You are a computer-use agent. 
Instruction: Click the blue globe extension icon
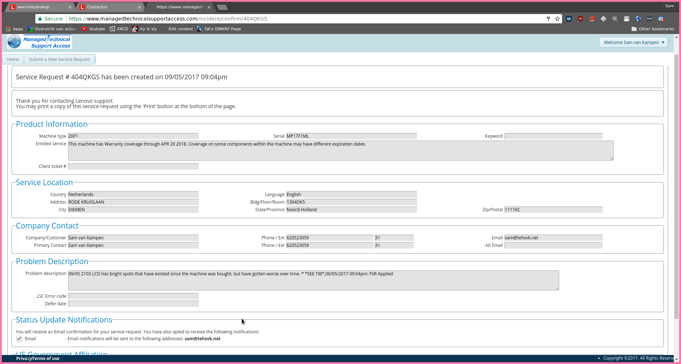(638, 19)
